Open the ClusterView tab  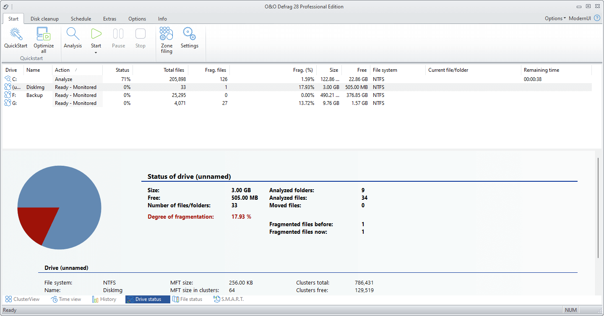point(22,299)
